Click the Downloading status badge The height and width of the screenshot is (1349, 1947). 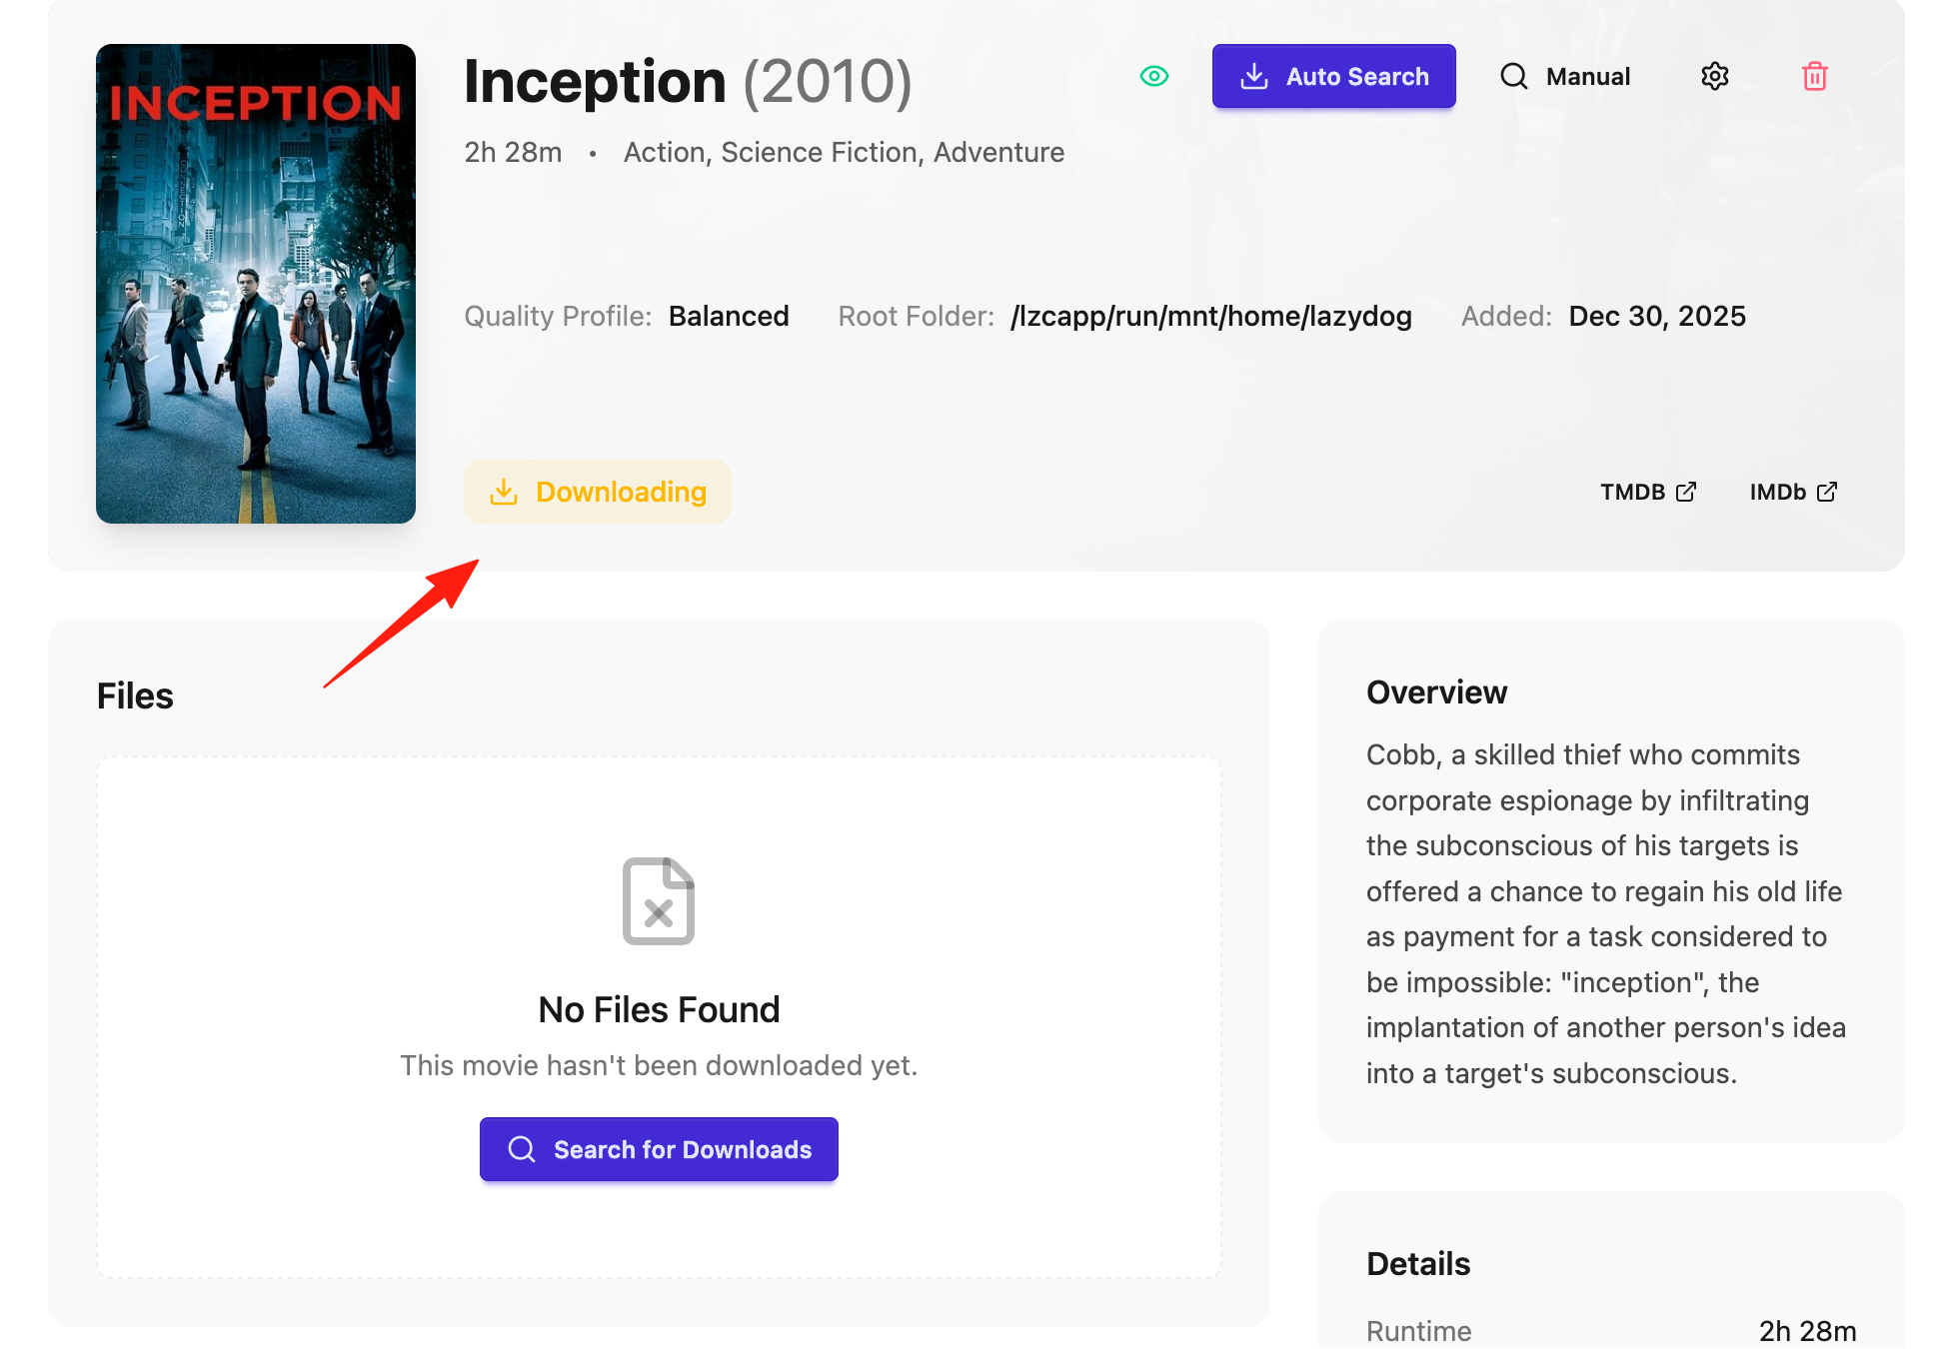[598, 492]
